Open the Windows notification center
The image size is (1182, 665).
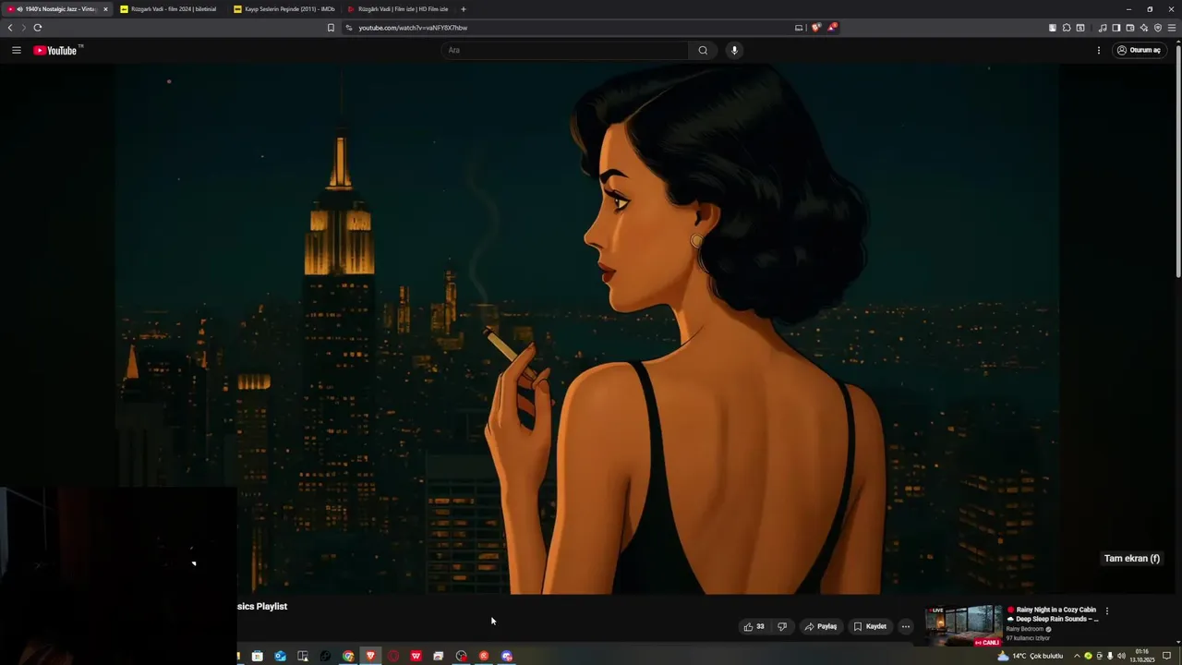[x=1166, y=656]
